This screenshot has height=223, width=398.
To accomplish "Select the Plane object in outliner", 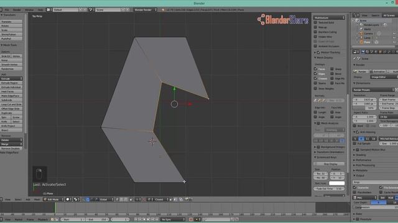I will pyautogui.click(x=367, y=42).
